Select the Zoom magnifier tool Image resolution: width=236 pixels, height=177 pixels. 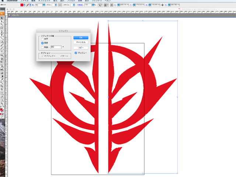[x=2, y=103]
